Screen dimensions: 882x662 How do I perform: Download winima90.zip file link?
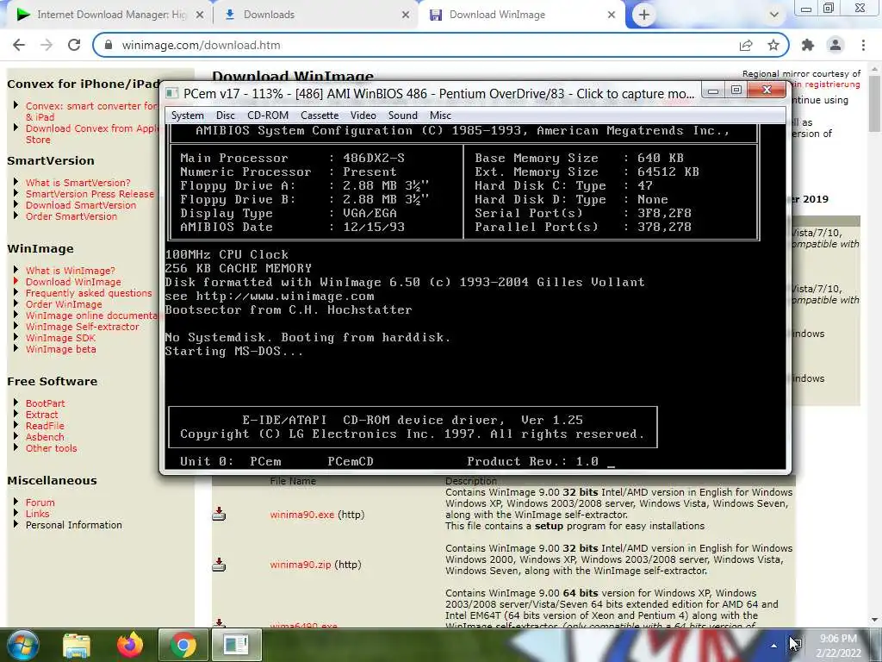point(301,565)
